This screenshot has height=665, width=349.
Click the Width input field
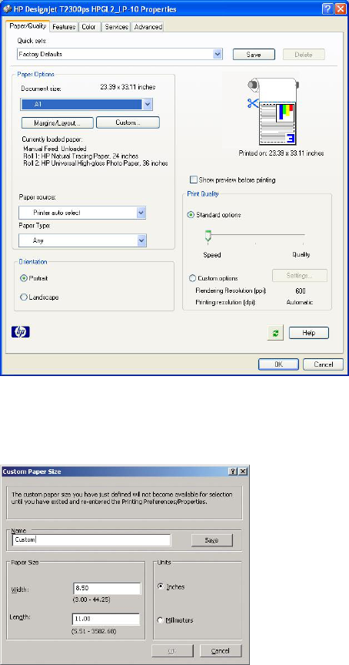pyautogui.click(x=107, y=589)
